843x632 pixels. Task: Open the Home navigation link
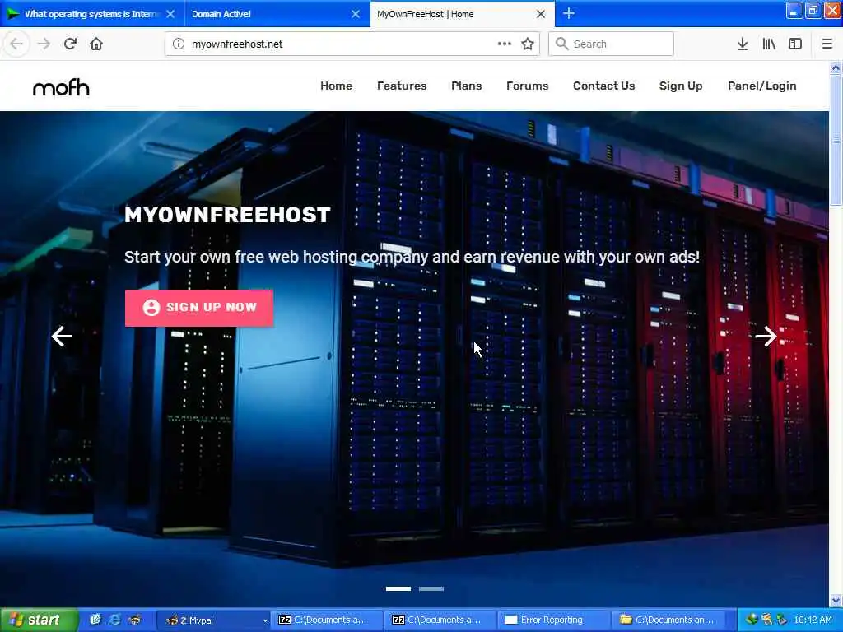pos(337,86)
